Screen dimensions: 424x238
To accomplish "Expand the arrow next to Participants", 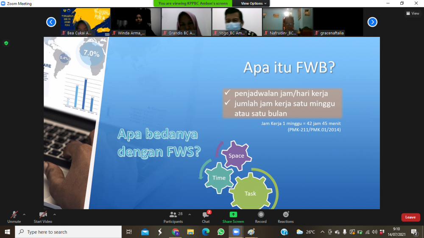I will tap(190, 214).
